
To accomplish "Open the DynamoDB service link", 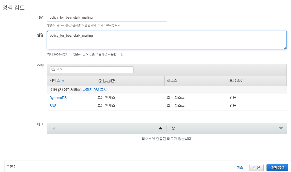I will pos(58,98).
